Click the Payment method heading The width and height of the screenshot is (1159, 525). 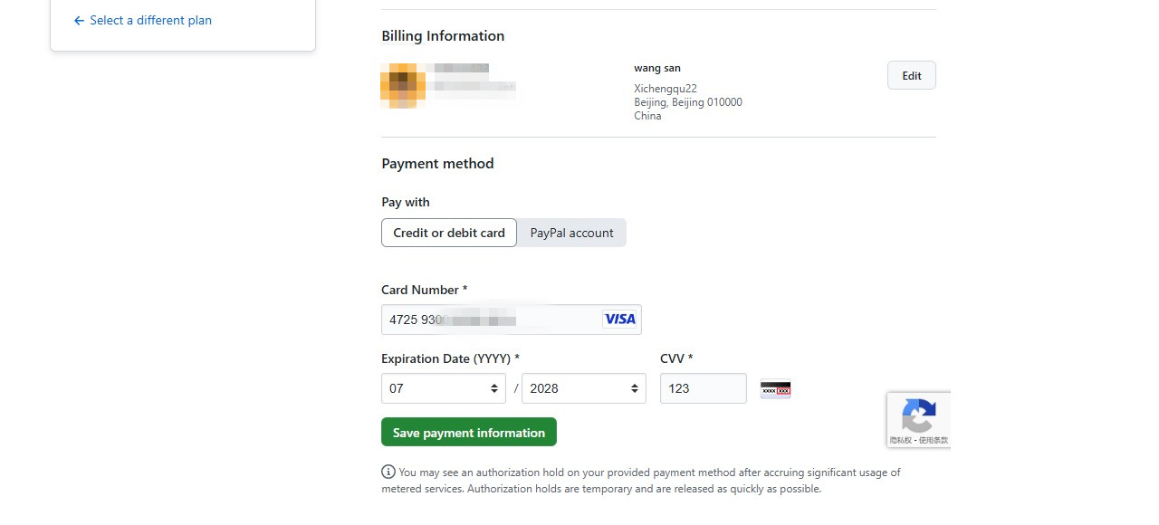437,164
